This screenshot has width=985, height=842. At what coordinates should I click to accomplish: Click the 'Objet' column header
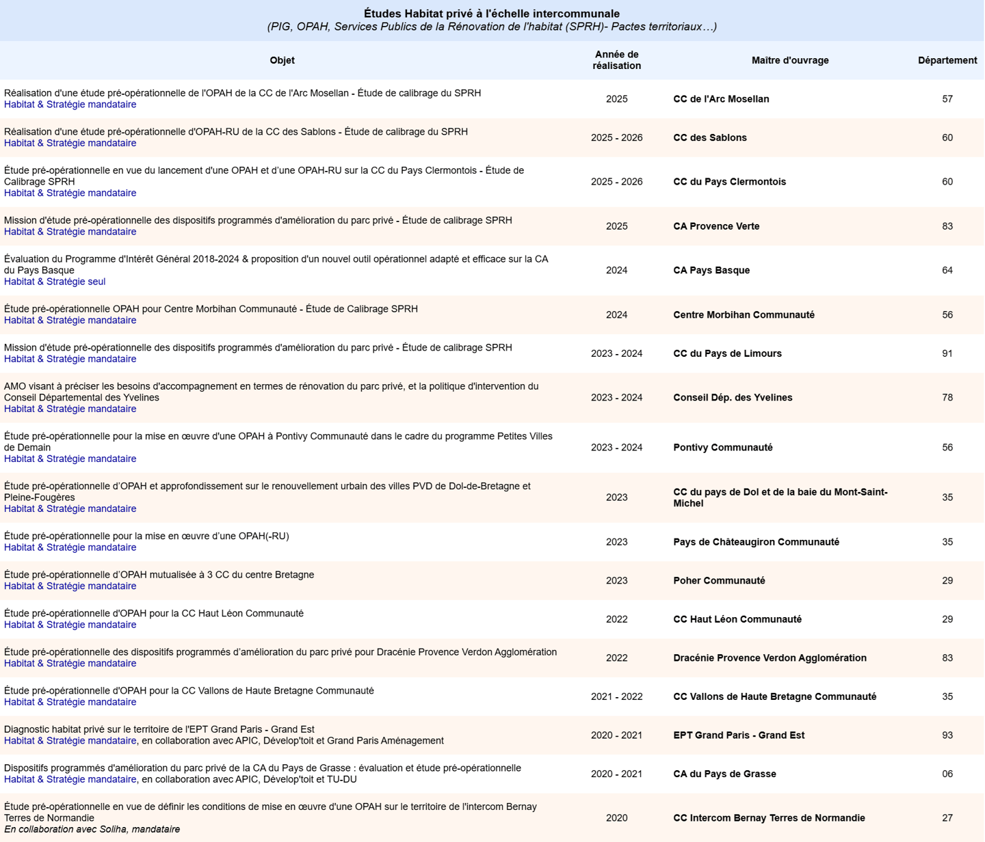282,60
